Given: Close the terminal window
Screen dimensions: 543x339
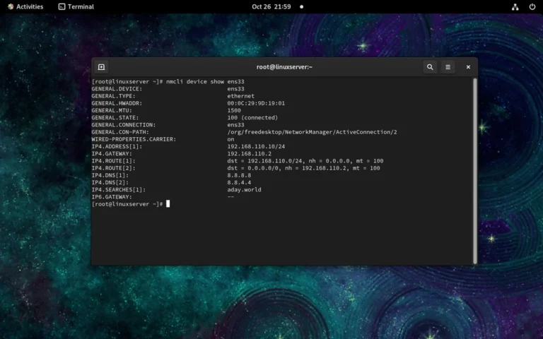Looking at the screenshot, I should [468, 67].
